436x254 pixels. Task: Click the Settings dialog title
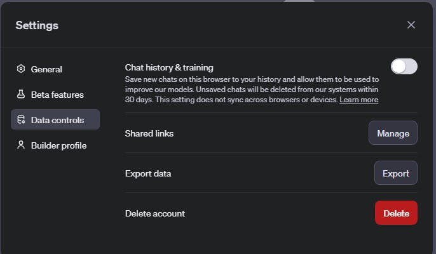point(37,25)
